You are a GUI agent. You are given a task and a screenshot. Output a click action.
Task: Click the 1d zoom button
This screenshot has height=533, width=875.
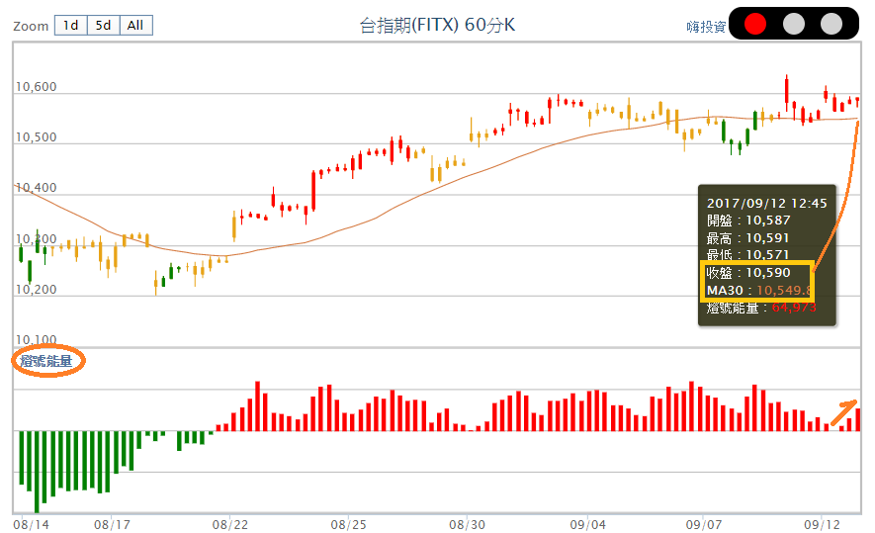(70, 26)
